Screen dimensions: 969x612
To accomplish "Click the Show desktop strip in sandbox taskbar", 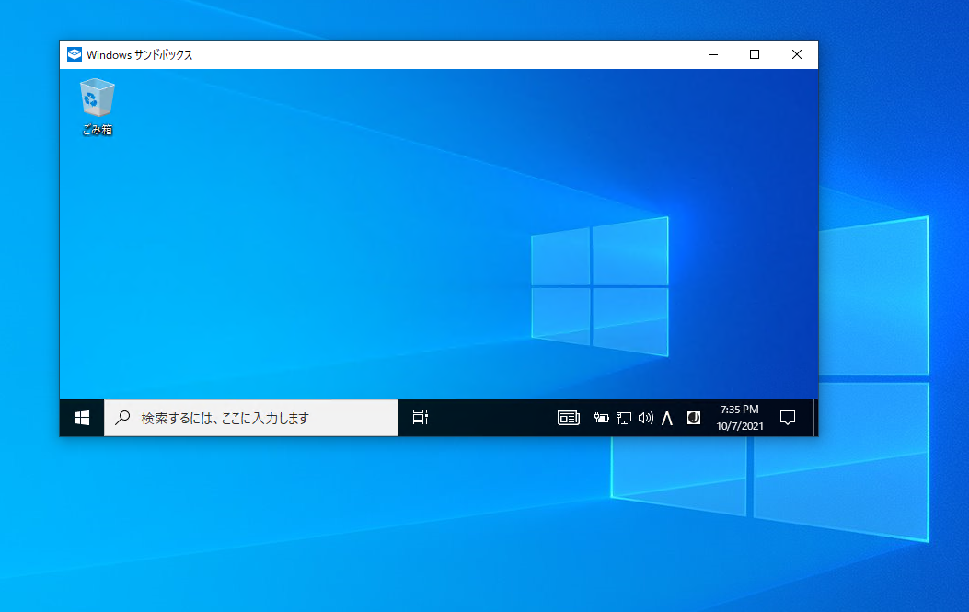I will tap(815, 418).
